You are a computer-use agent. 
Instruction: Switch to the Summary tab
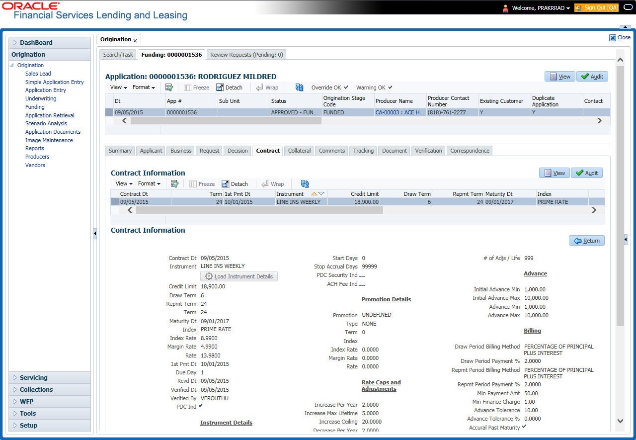[120, 151]
